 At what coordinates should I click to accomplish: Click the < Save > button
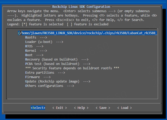tap(103, 108)
